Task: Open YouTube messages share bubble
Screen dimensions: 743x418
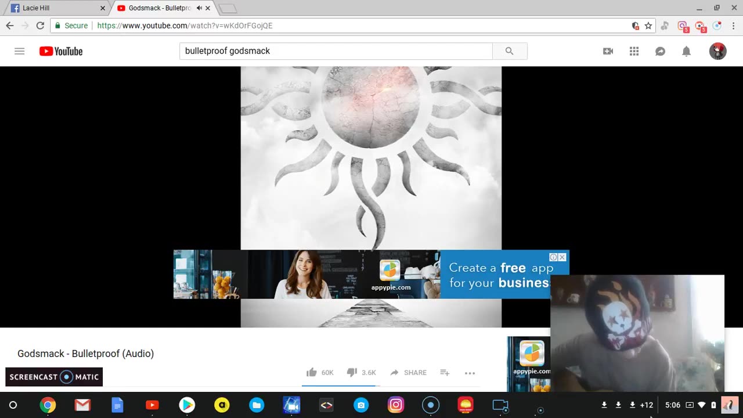Action: pos(660,51)
